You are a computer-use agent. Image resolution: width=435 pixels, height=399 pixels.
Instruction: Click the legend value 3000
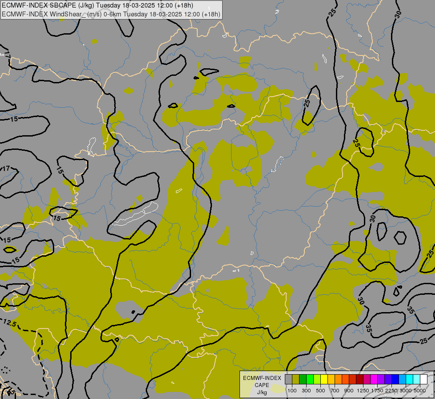point(406,391)
